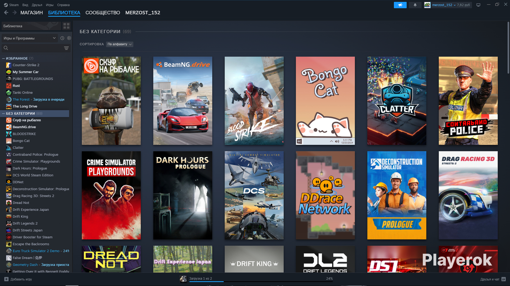Go forward with the right arrow
Viewport: 510px width, 286px height.
[15, 13]
